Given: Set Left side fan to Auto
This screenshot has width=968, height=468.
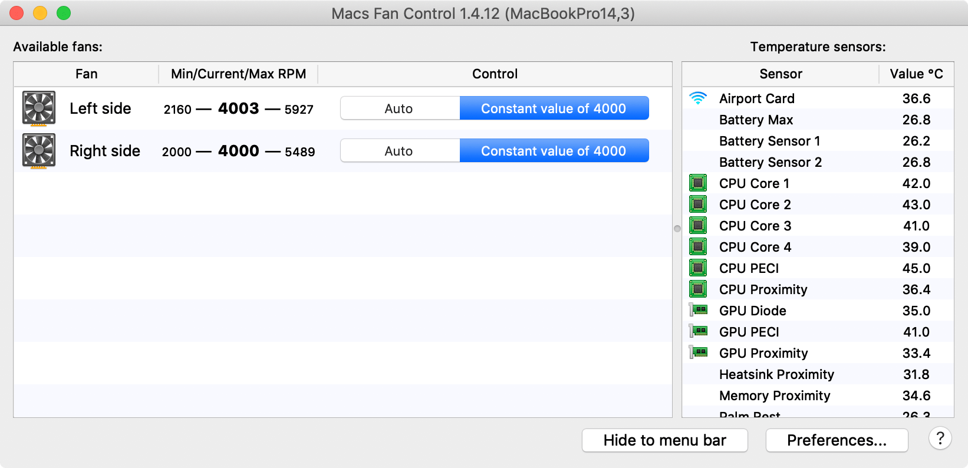Looking at the screenshot, I should point(400,108).
